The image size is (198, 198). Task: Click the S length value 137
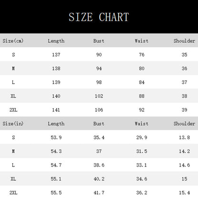(56, 55)
